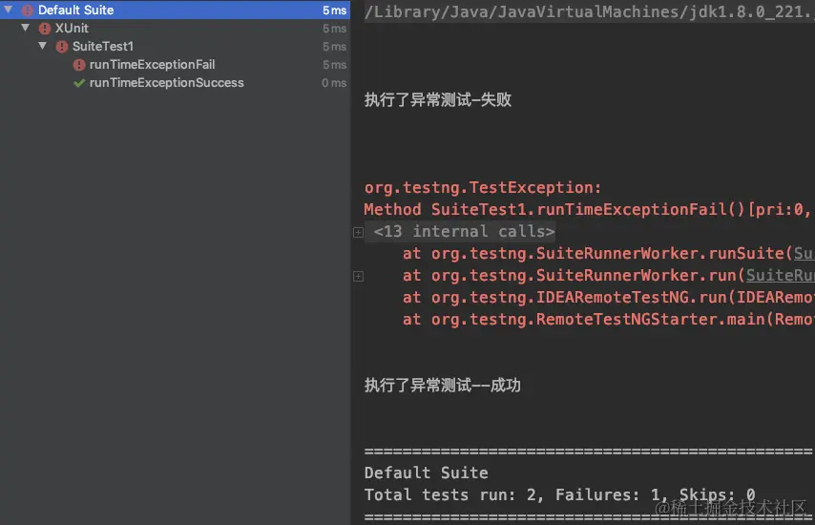Screen dimensions: 815x525
Task: Click the '执行了异常测试--成功' output line
Action: [x=442, y=385]
